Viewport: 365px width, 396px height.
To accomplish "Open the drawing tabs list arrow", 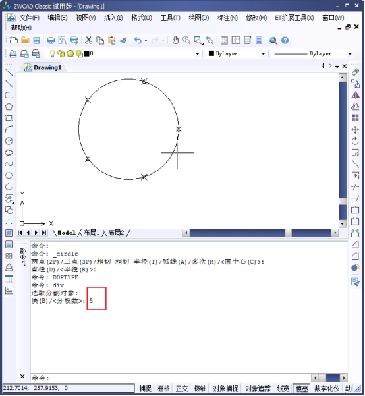I will pos(337,67).
